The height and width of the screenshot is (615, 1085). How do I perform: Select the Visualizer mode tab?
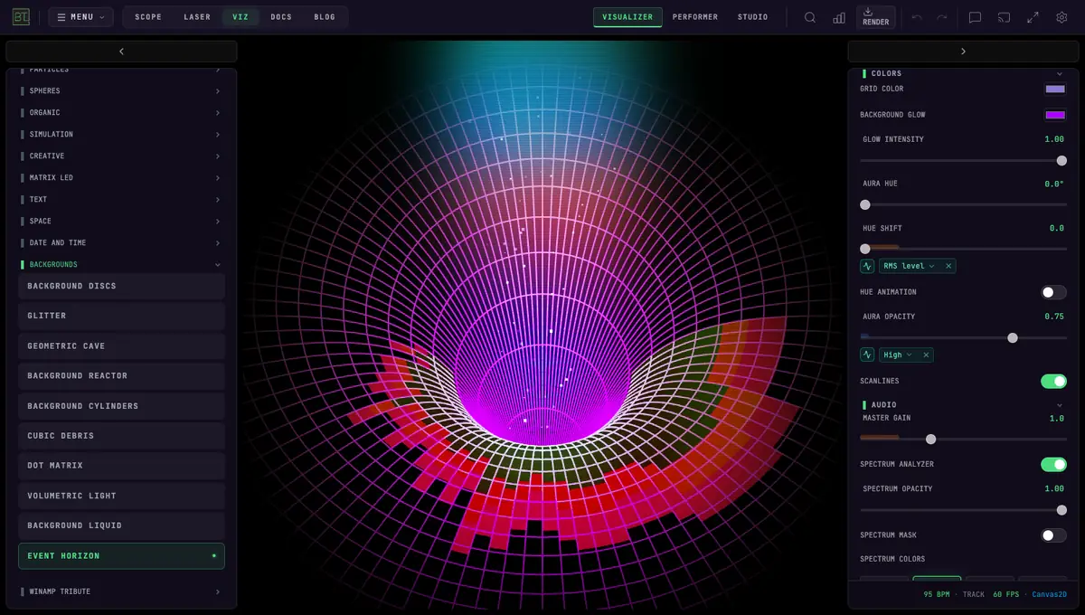pos(627,17)
